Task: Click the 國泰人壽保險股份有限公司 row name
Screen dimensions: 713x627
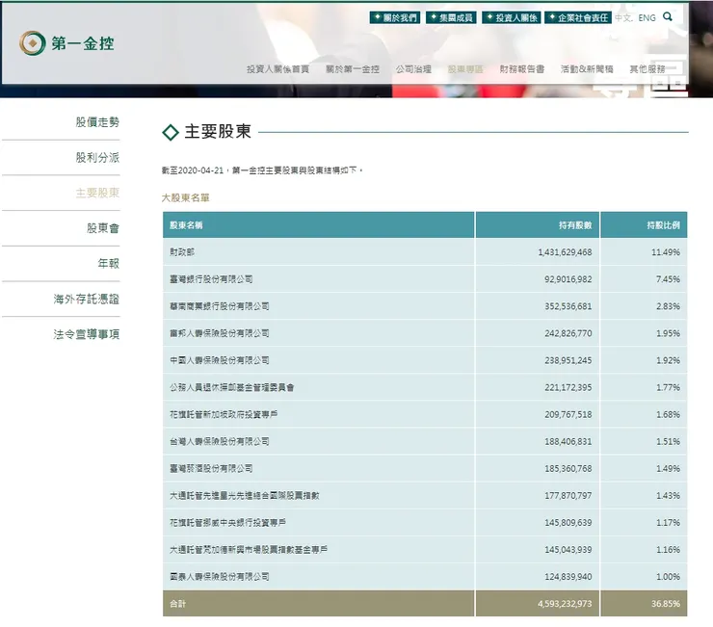Action: [x=219, y=577]
